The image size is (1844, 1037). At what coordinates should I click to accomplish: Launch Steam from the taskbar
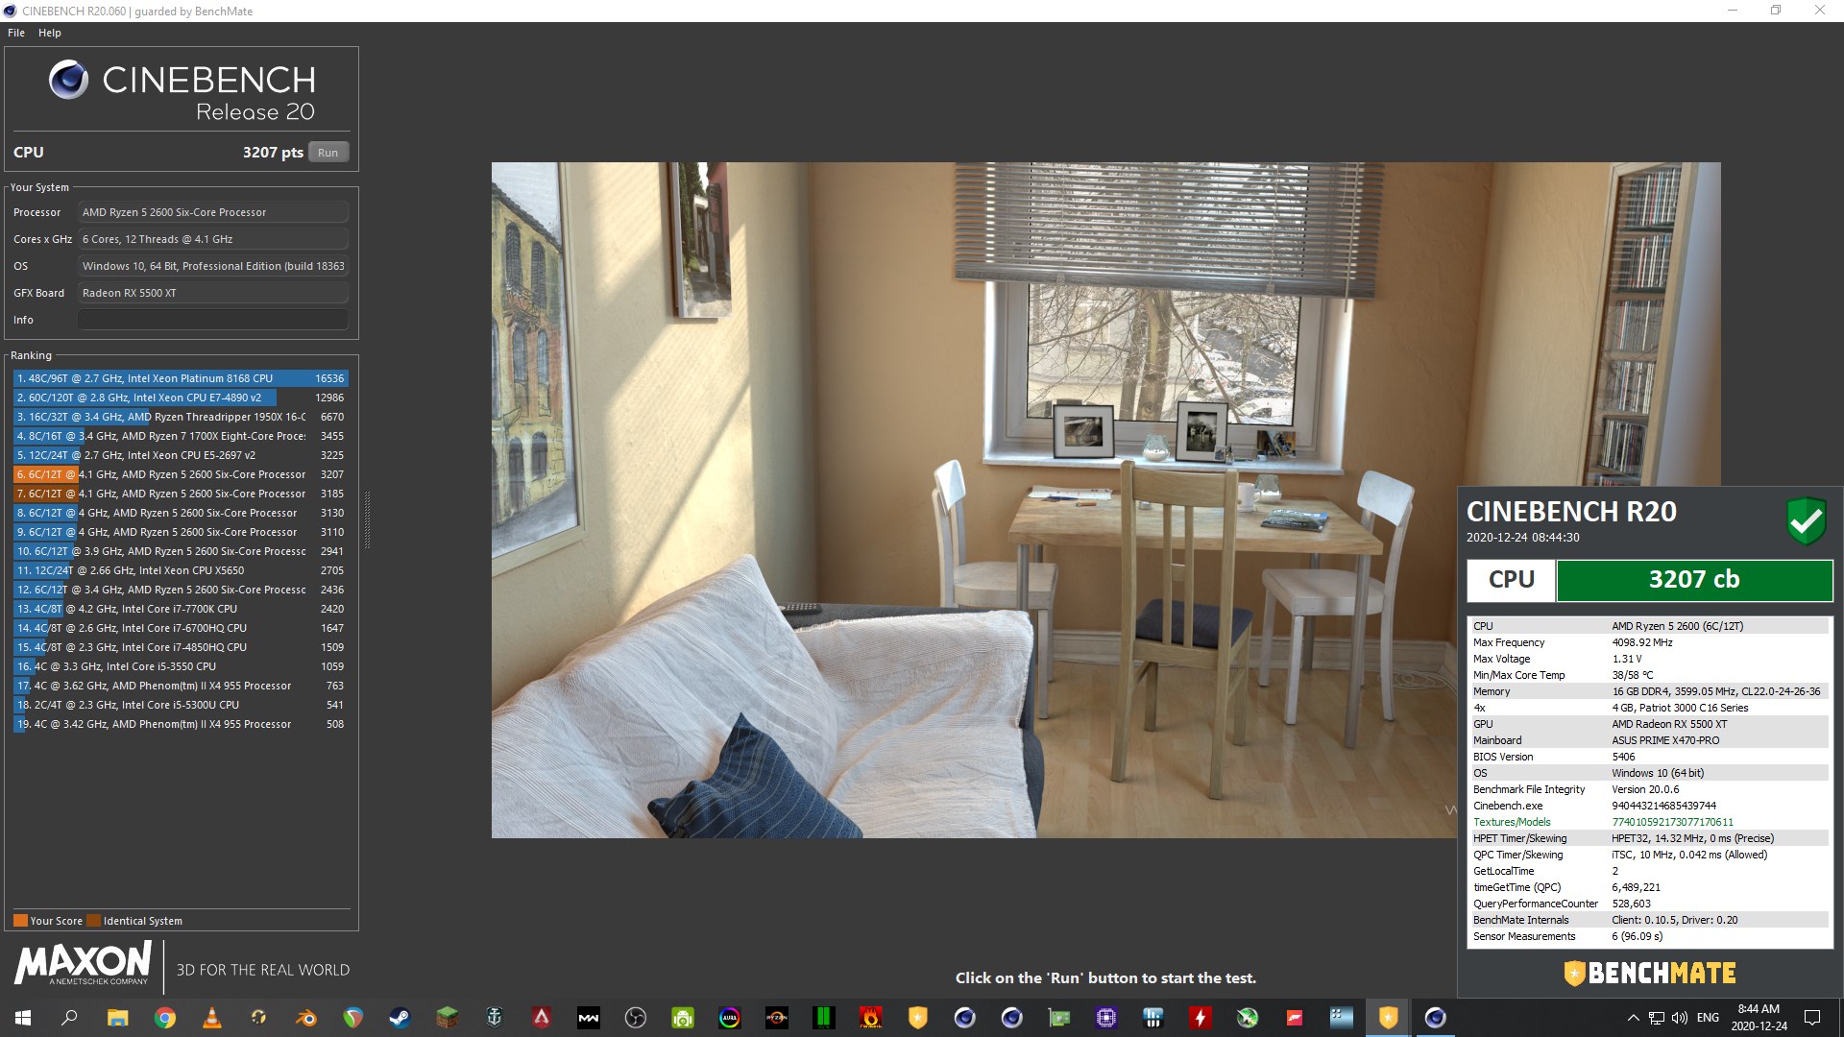pyautogui.click(x=400, y=1018)
